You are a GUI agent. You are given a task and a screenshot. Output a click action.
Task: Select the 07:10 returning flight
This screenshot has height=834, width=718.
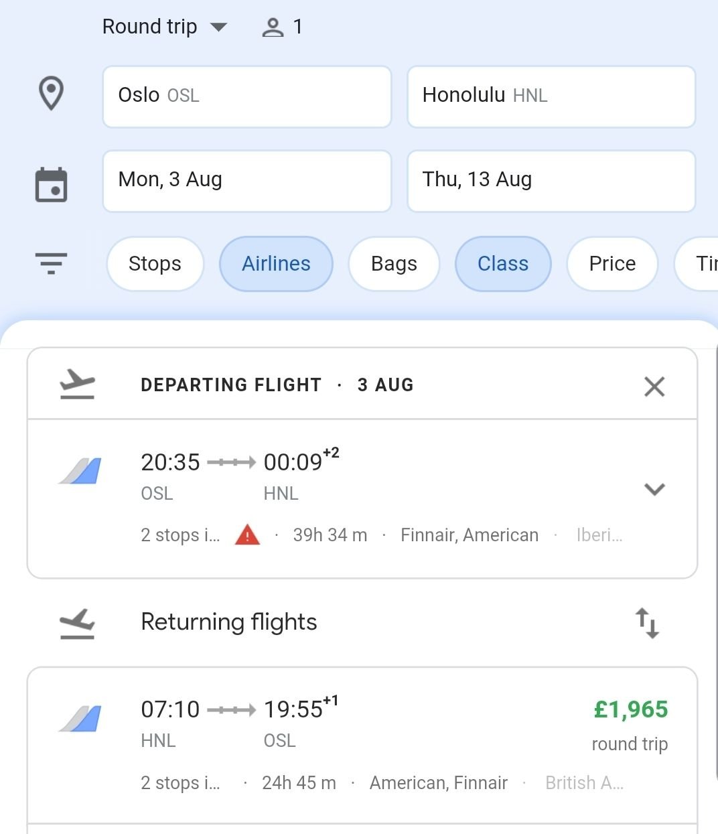(362, 745)
